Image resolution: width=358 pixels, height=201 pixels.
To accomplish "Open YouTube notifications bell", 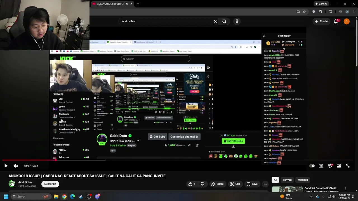I will tap(336, 21).
